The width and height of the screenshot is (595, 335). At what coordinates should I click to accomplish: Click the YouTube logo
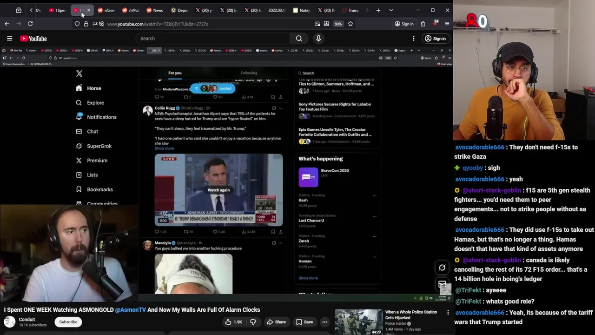pos(33,39)
